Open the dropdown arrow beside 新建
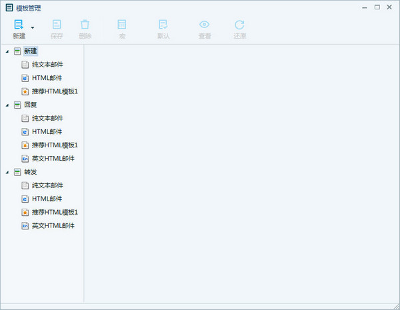This screenshot has width=400, height=310. coord(33,27)
